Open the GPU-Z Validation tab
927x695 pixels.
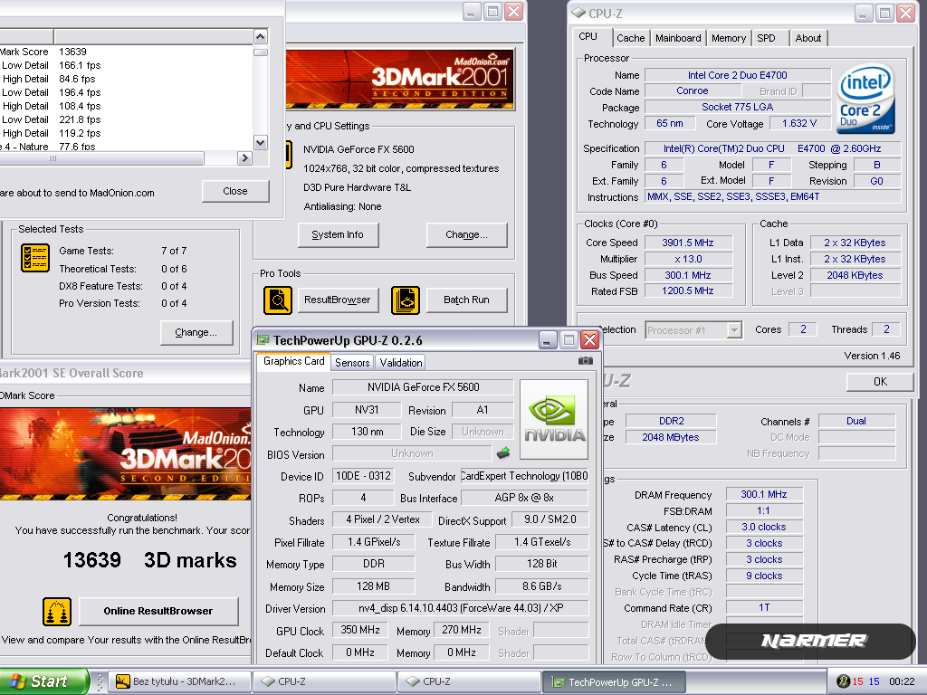click(401, 362)
